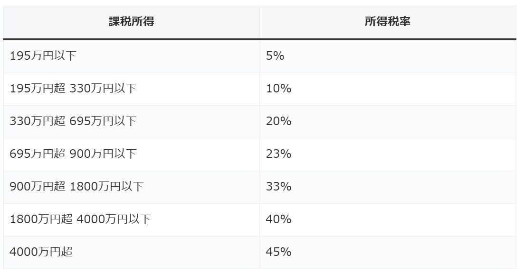
Task: Click the text 695万円以下 in the third row
Action: point(103,121)
